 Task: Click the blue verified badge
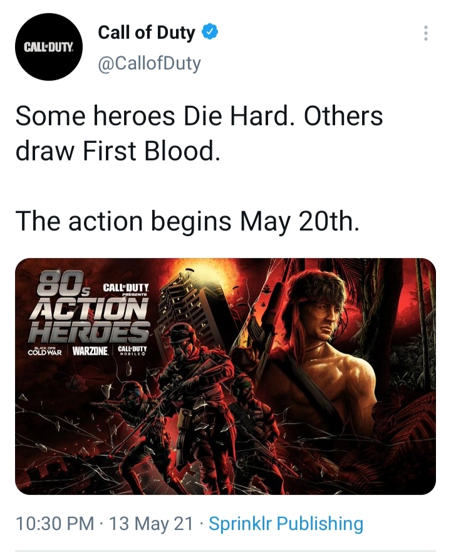tap(211, 33)
